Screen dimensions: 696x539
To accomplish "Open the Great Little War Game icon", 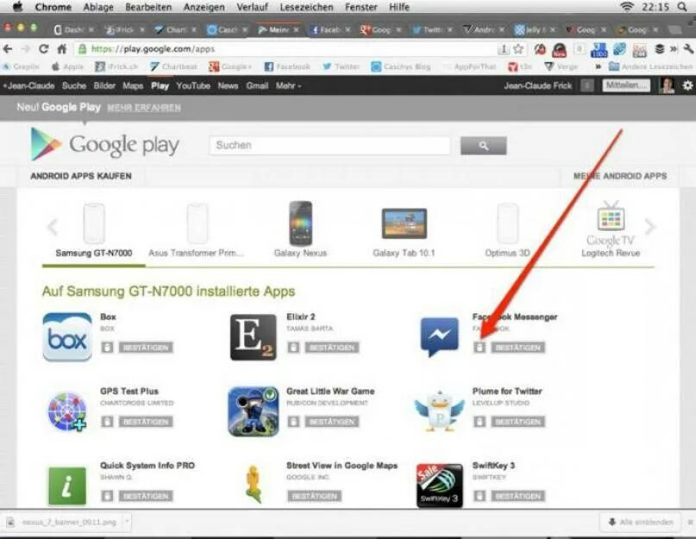I will click(253, 411).
